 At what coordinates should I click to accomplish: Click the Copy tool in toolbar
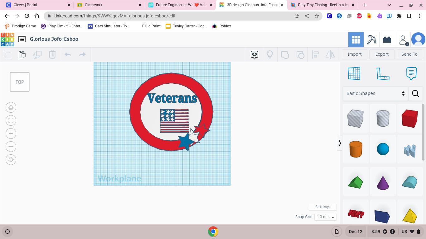7,55
